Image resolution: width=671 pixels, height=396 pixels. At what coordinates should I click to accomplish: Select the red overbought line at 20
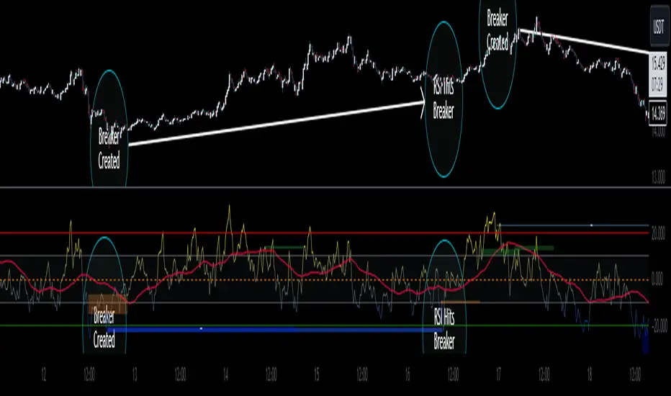coord(325,233)
